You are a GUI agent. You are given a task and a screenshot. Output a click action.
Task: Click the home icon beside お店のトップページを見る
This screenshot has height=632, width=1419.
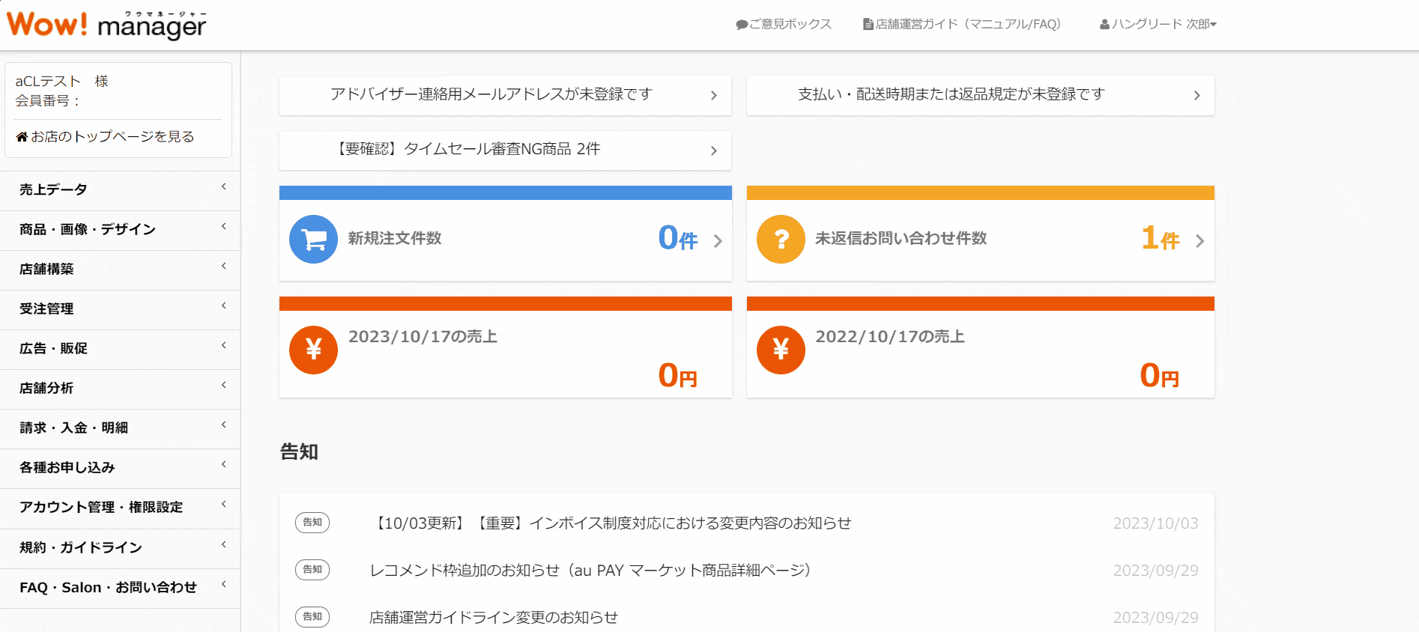pos(22,137)
